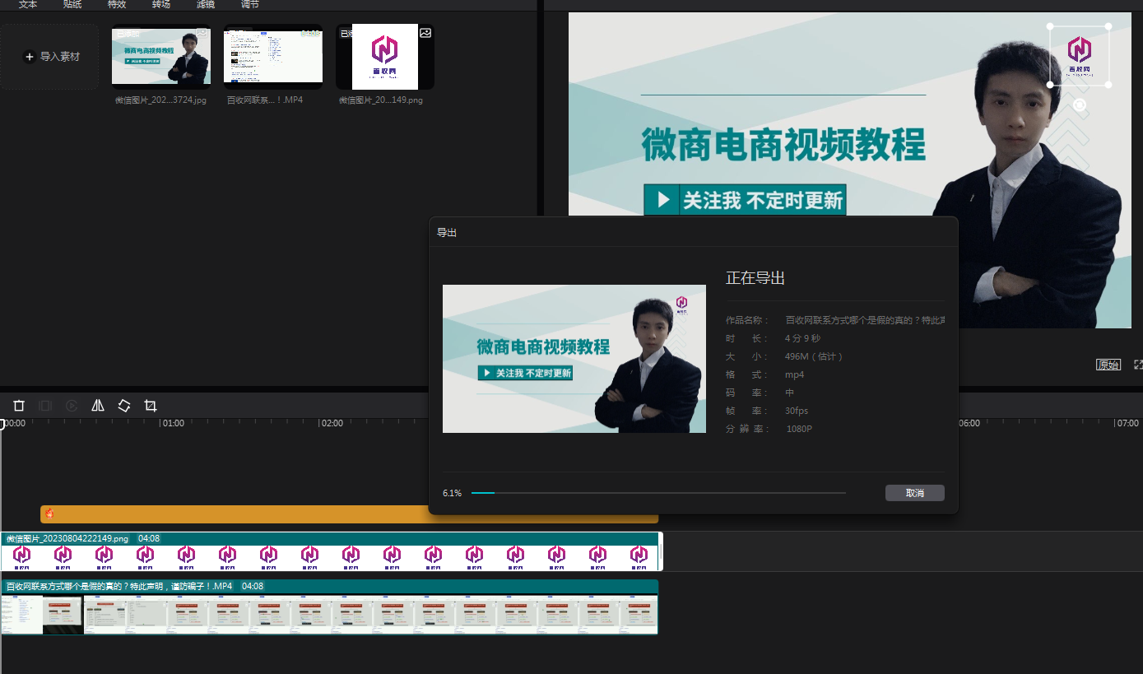The height and width of the screenshot is (674, 1143).
Task: Click the delete (trash) icon in timeline toolbar
Action: (19, 406)
